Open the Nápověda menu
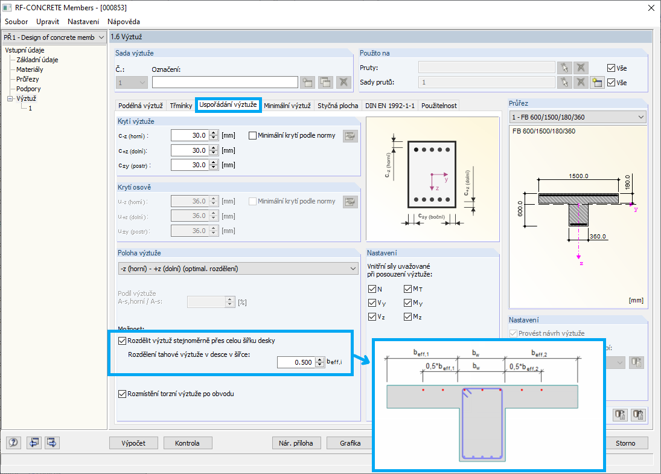 pyautogui.click(x=124, y=22)
